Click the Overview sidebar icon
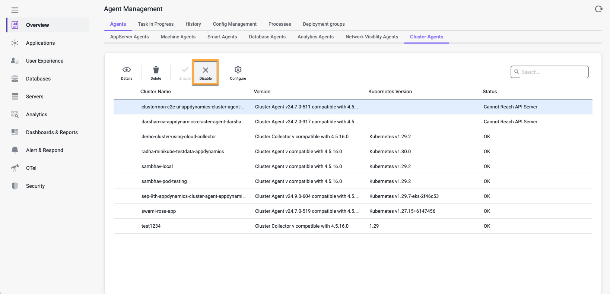 (15, 25)
